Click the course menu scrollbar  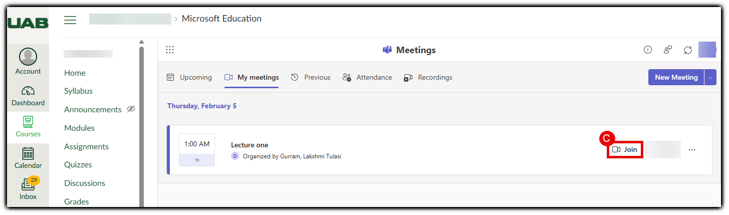[141, 125]
